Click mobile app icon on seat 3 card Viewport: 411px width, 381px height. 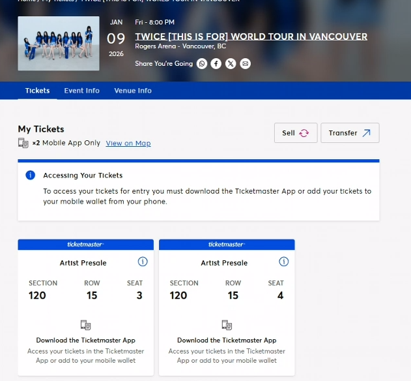click(x=86, y=325)
